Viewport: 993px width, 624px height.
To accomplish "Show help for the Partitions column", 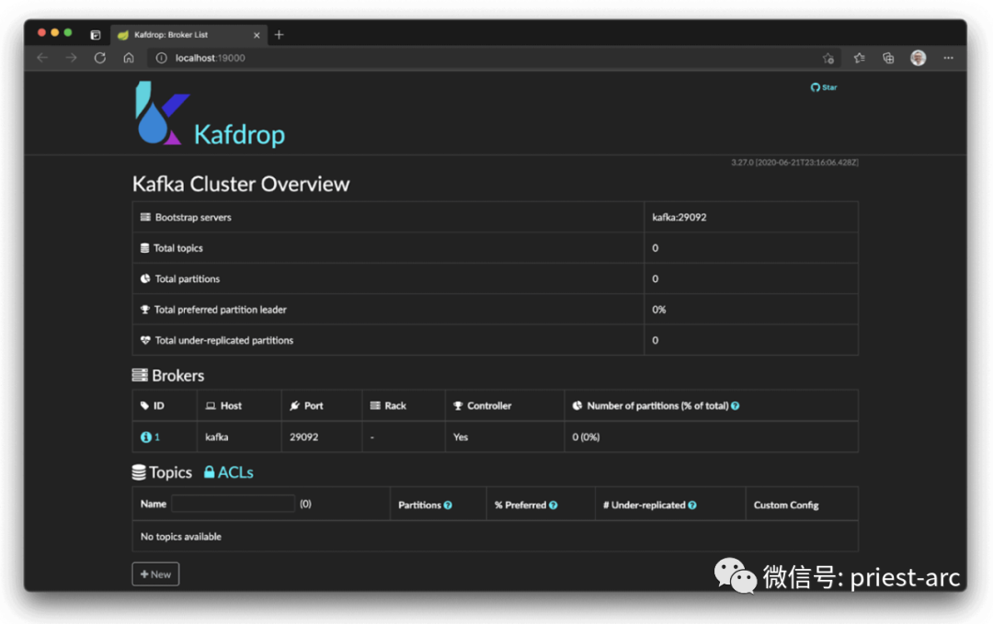I will tap(448, 505).
